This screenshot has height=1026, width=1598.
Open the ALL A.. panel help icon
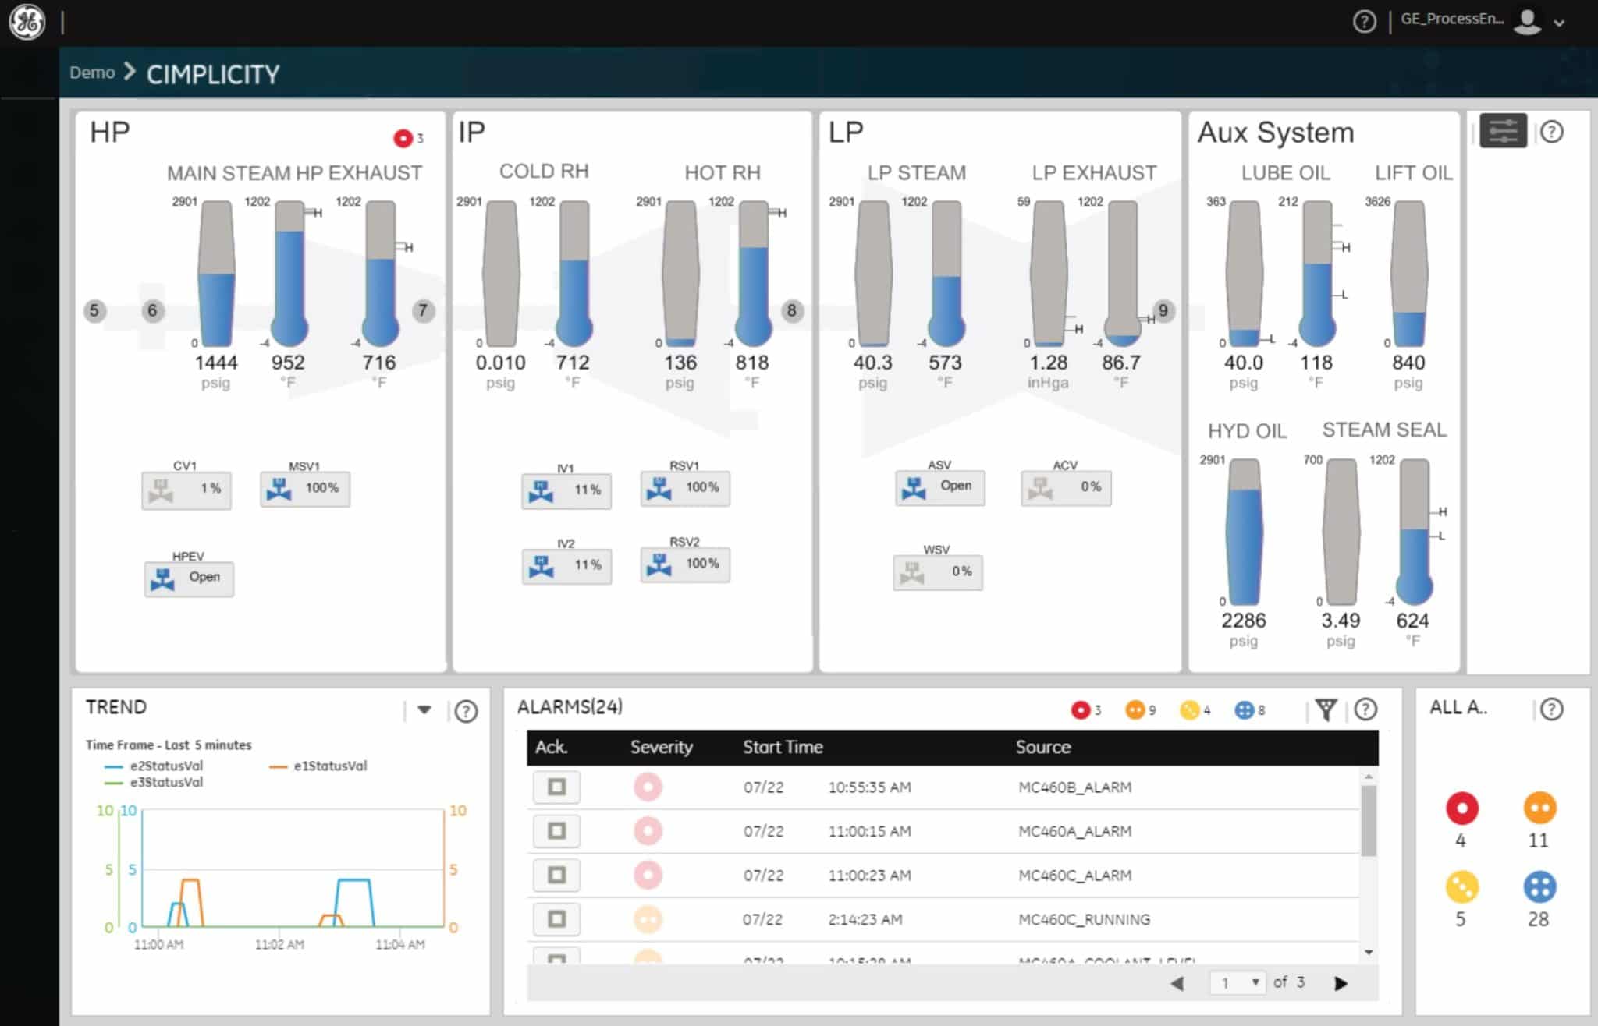[1552, 709]
